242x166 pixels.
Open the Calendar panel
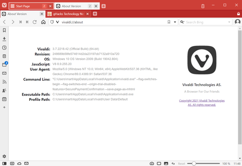click(x=4, y=99)
